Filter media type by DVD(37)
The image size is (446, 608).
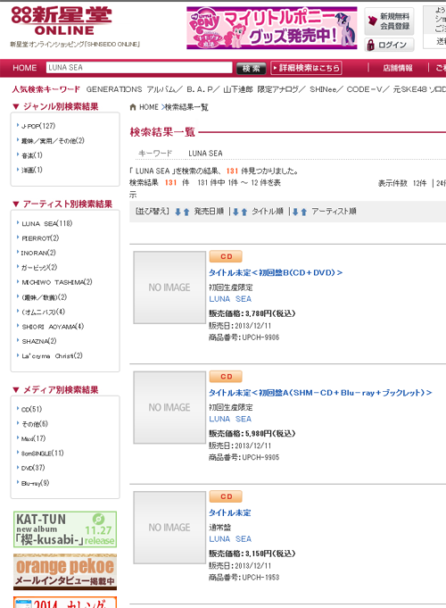(x=33, y=468)
